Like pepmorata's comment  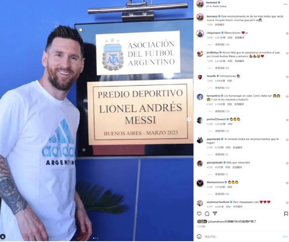click(287, 140)
